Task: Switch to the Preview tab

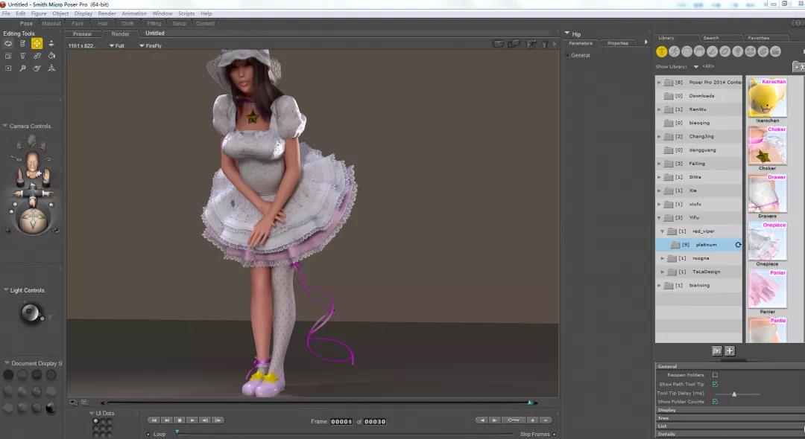Action: pos(82,33)
